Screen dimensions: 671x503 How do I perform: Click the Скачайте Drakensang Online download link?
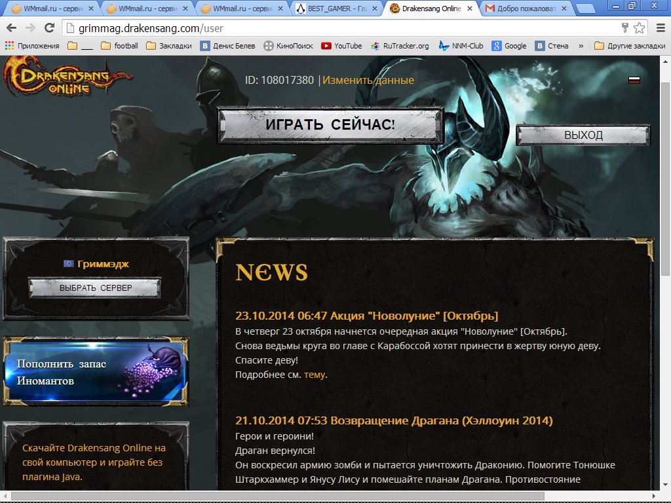click(94, 462)
